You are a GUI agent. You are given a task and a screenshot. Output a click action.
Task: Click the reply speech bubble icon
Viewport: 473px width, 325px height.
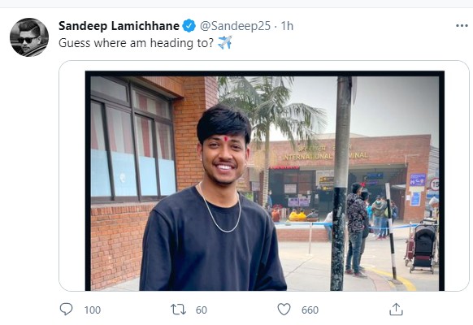pyautogui.click(x=66, y=310)
